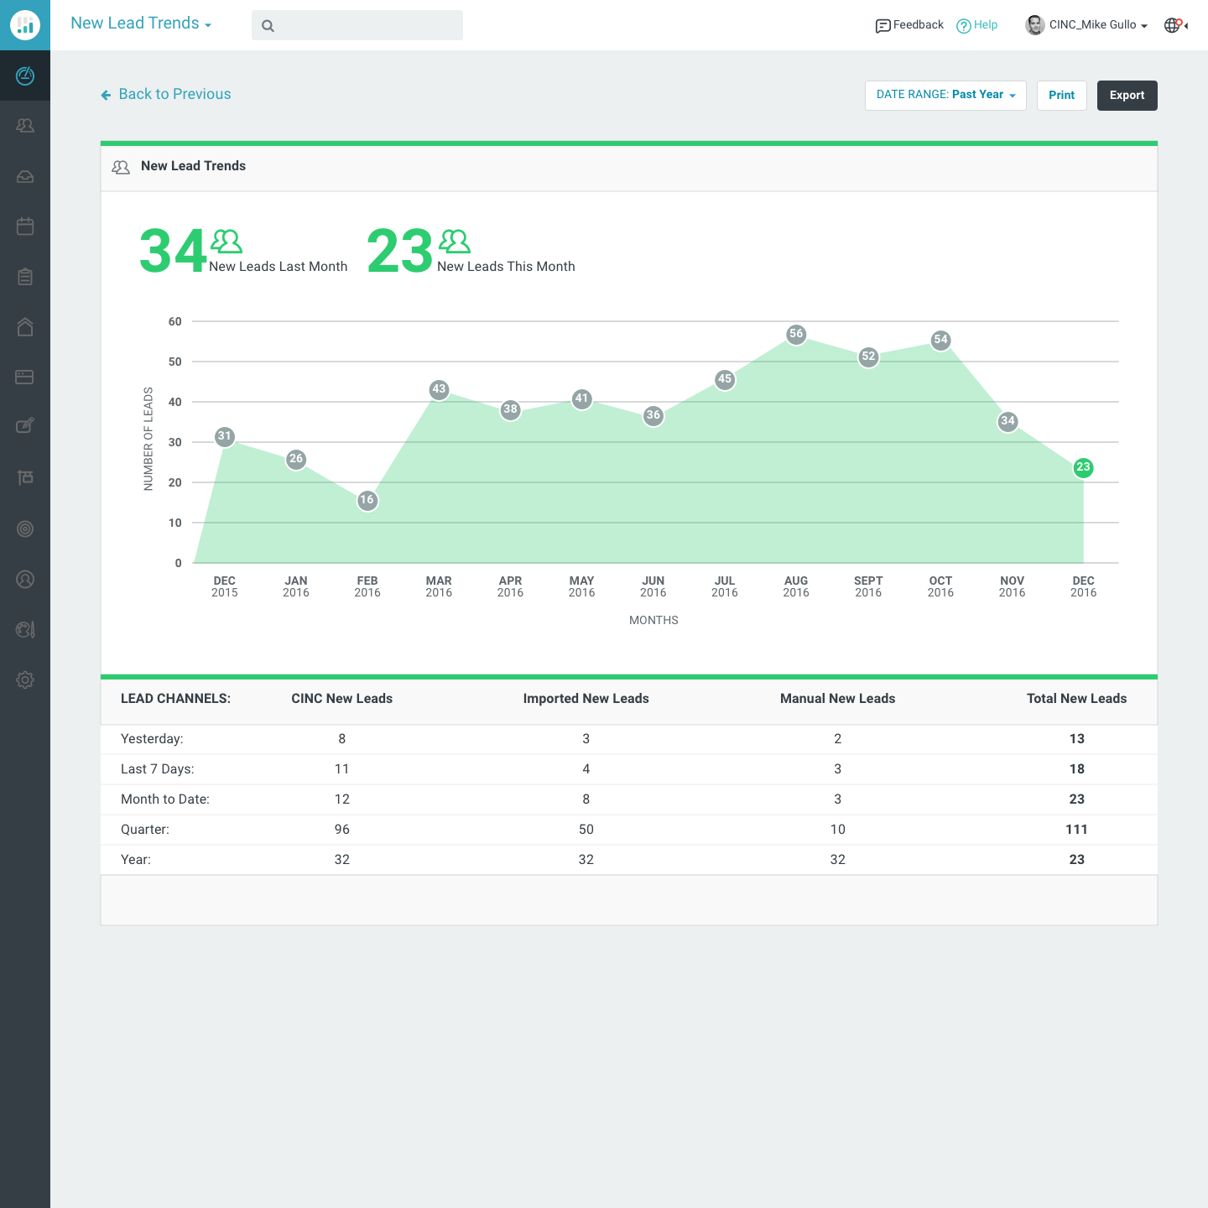The image size is (1208, 1208).
Task: Click the globe notifications icon
Action: tap(1173, 25)
